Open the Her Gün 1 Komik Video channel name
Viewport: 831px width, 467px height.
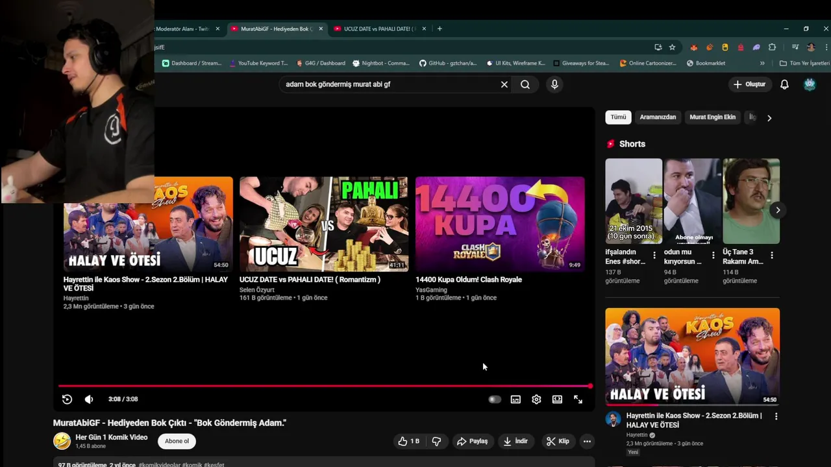[x=111, y=437]
